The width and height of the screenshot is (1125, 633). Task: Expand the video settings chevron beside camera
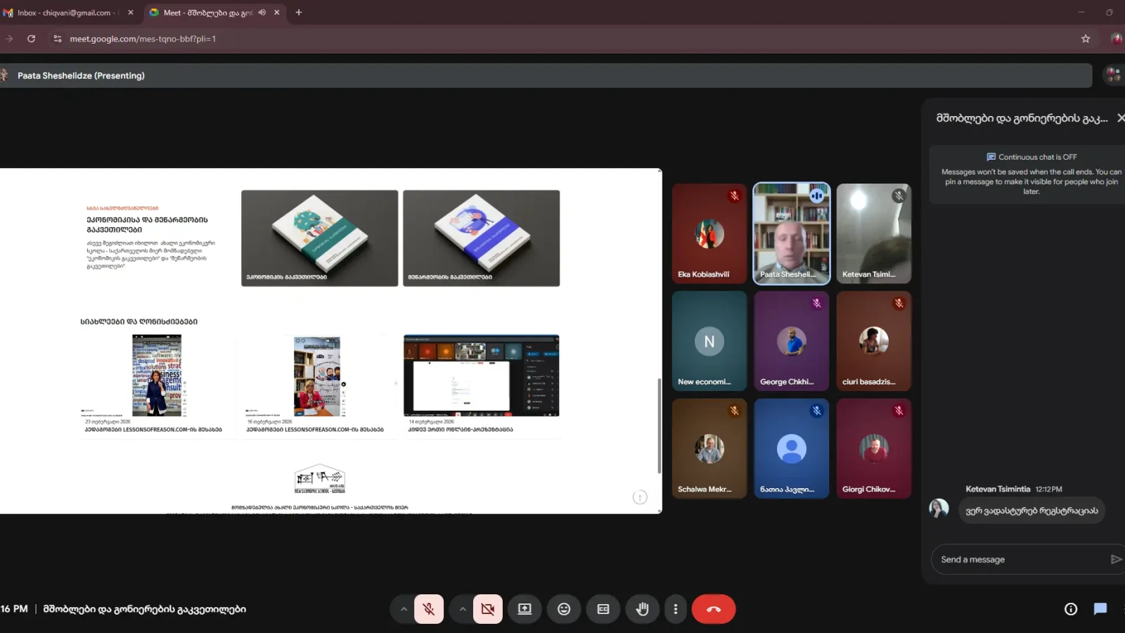coord(463,609)
